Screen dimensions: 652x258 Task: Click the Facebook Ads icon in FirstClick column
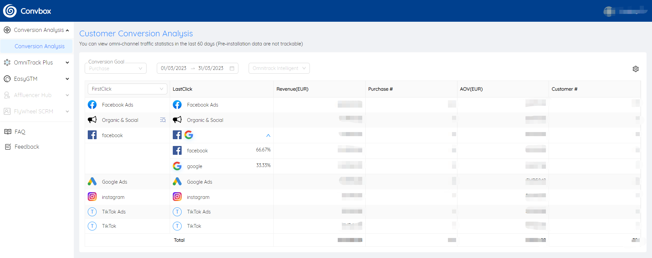[92, 105]
